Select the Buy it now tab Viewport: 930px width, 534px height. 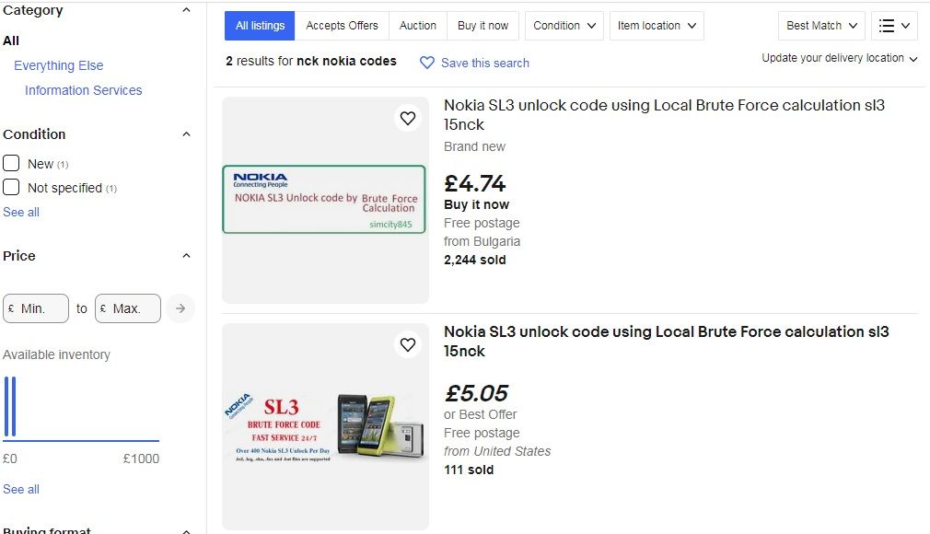click(482, 26)
